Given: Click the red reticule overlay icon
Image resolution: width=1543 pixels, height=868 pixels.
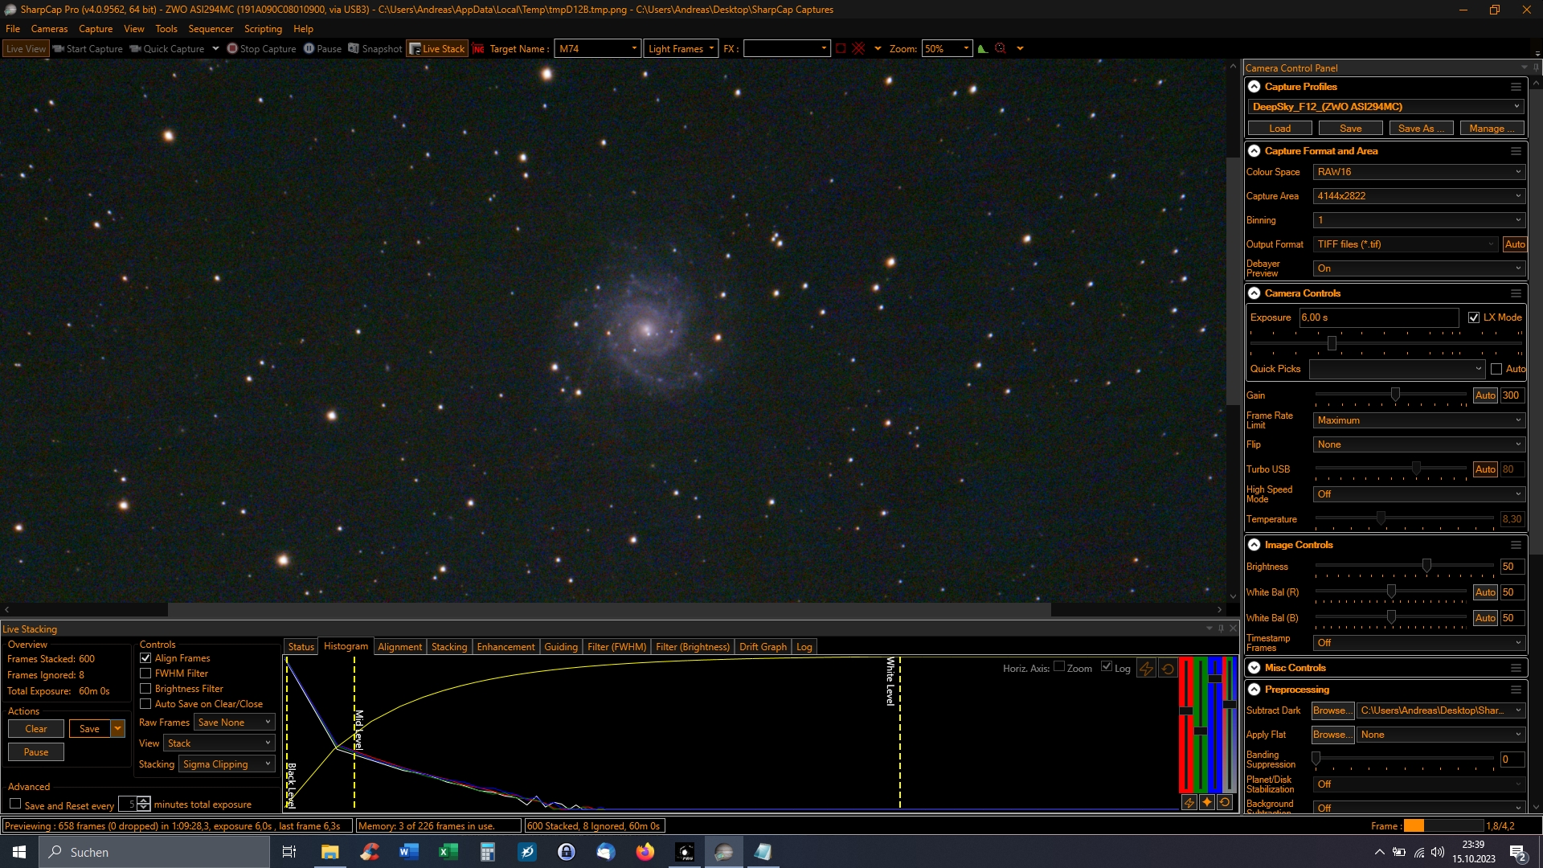Looking at the screenshot, I should click(x=858, y=49).
